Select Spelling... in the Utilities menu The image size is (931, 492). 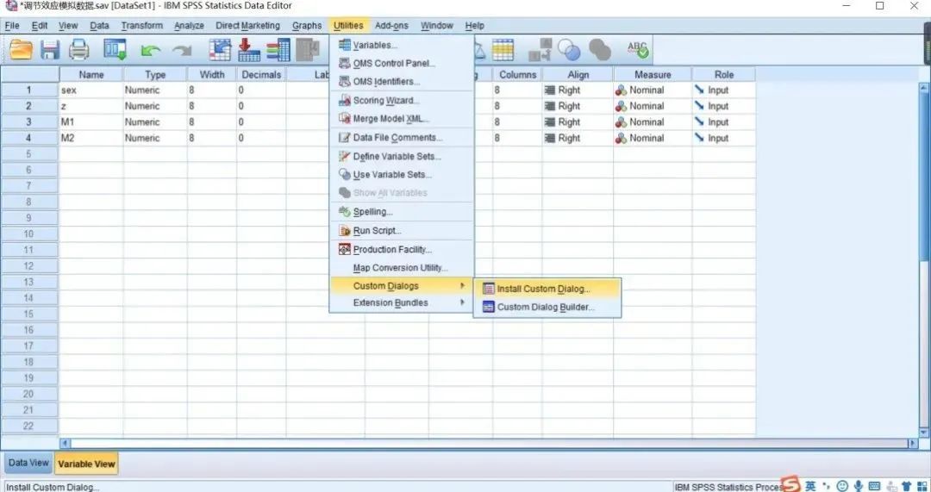(x=402, y=212)
